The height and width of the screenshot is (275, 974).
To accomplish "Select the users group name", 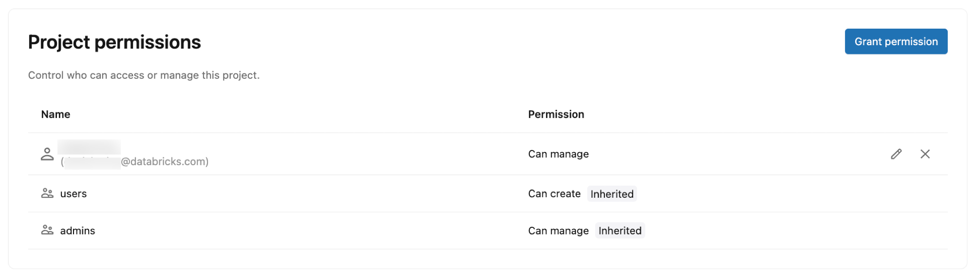I will tap(74, 194).
